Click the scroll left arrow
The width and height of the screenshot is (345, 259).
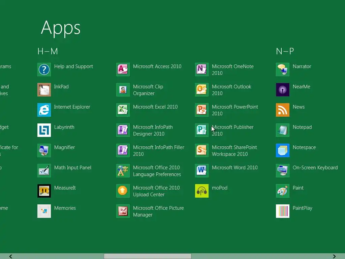pyautogui.click(x=10, y=256)
